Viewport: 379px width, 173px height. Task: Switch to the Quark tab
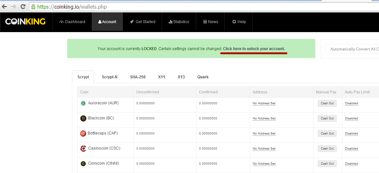pos(203,77)
